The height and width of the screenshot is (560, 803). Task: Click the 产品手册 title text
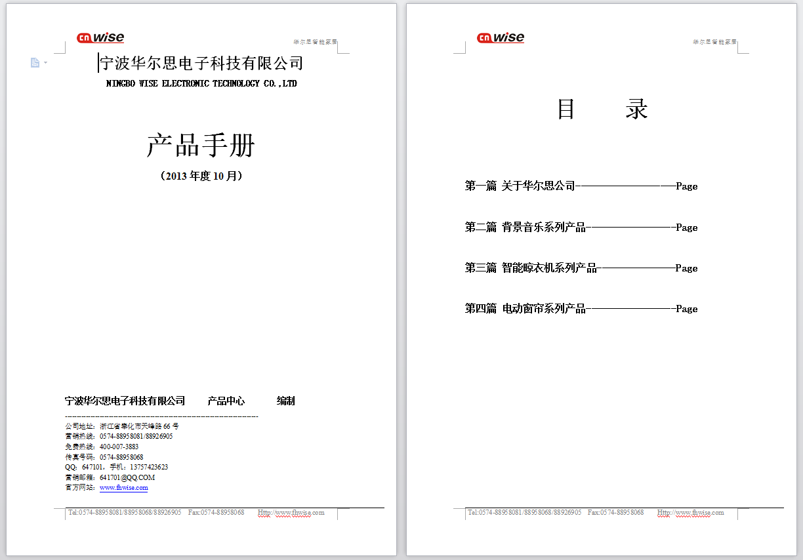pyautogui.click(x=201, y=146)
